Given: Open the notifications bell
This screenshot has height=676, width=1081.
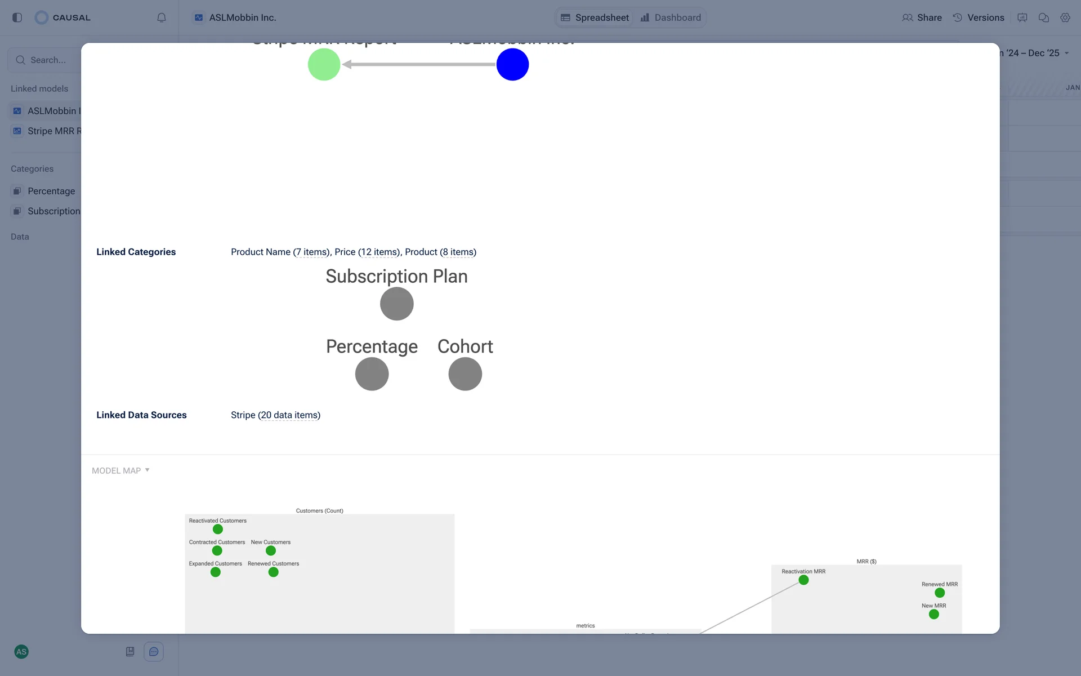Looking at the screenshot, I should click(162, 17).
